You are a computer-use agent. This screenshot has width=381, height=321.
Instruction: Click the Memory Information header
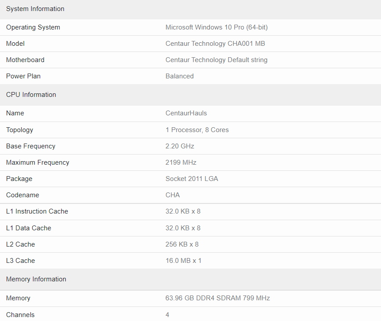pos(36,279)
